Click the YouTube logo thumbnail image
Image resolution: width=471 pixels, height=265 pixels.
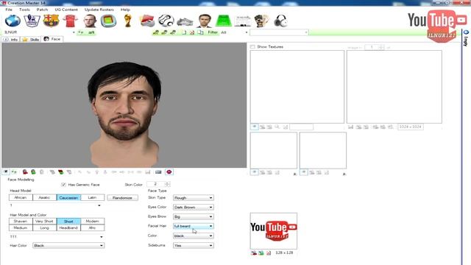pyautogui.click(x=274, y=230)
